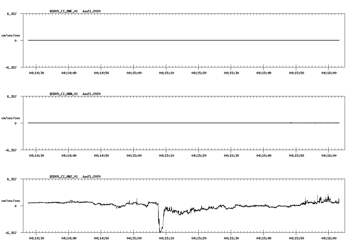The width and height of the screenshot is (364, 248).
Task: Click the 04:15:00 time label under HNN plot
Action: pyautogui.click(x=134, y=156)
